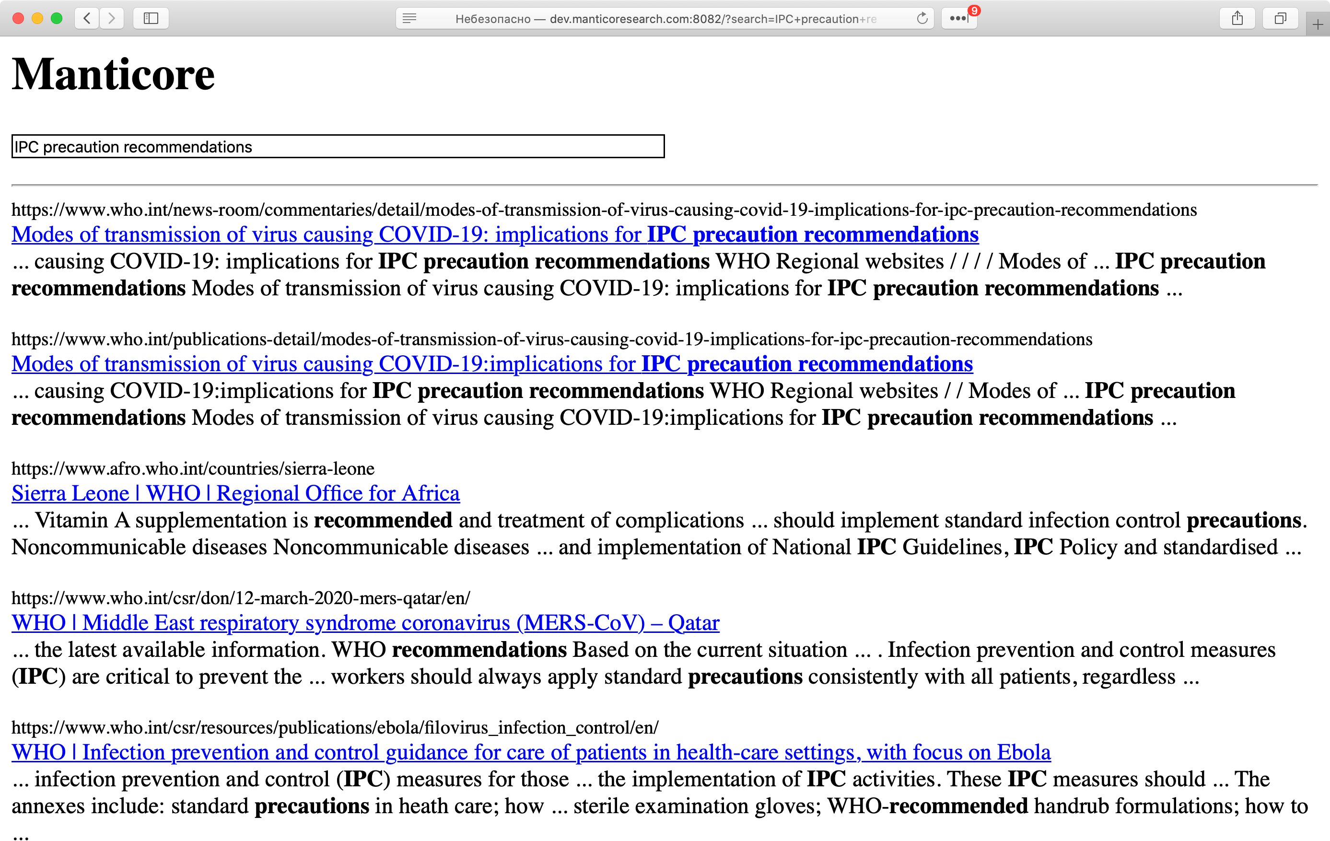Show all tabs overview
Viewport: 1330px width, 841px height.
click(1280, 18)
